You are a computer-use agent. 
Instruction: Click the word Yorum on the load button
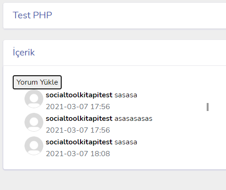click(27, 82)
